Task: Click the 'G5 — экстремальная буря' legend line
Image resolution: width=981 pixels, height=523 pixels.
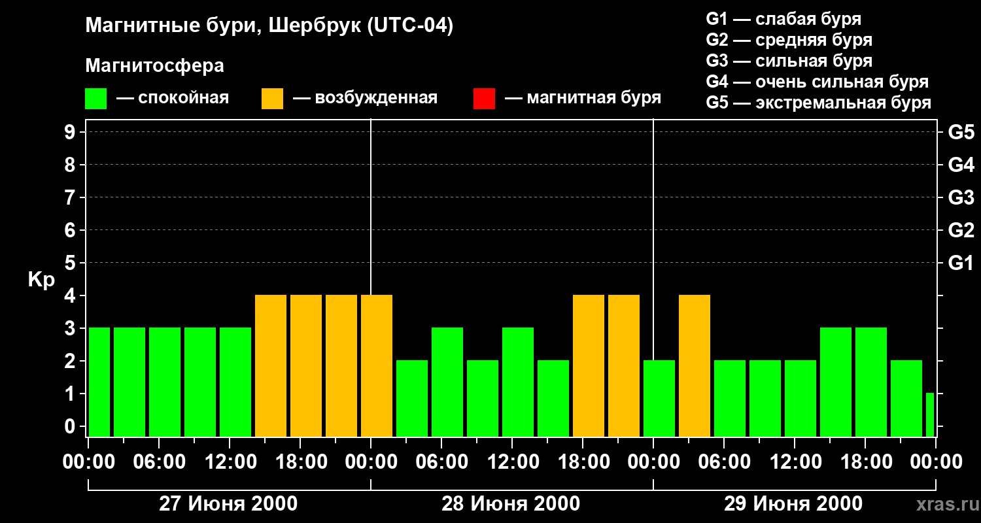Action: (x=819, y=103)
